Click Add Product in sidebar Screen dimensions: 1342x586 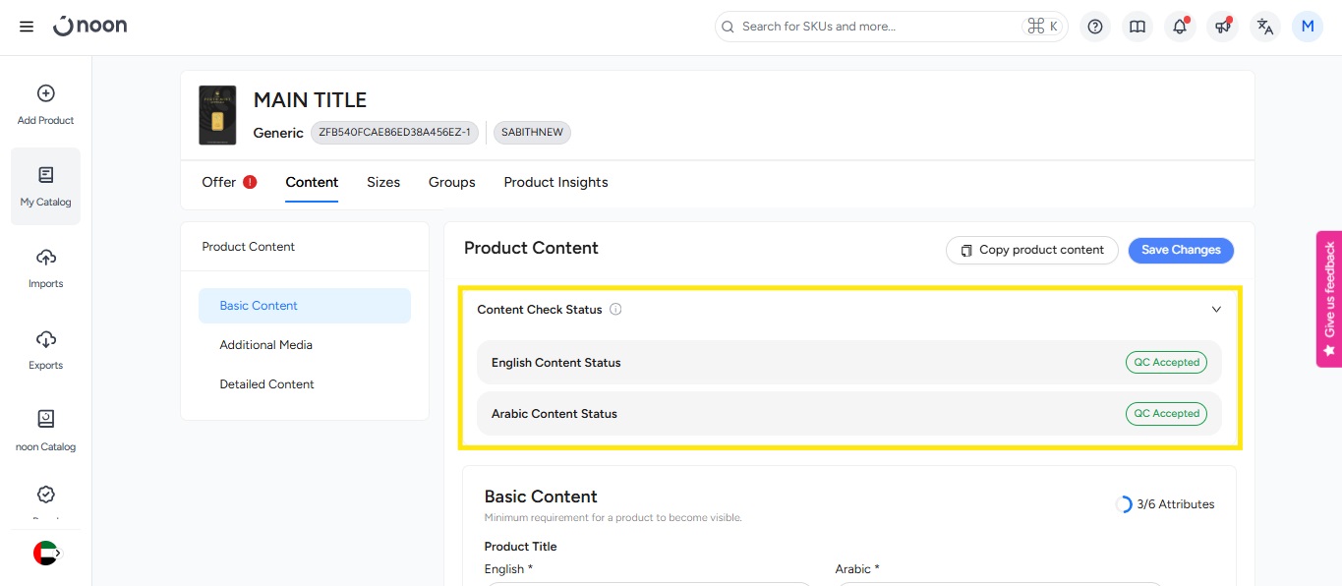[x=45, y=104]
